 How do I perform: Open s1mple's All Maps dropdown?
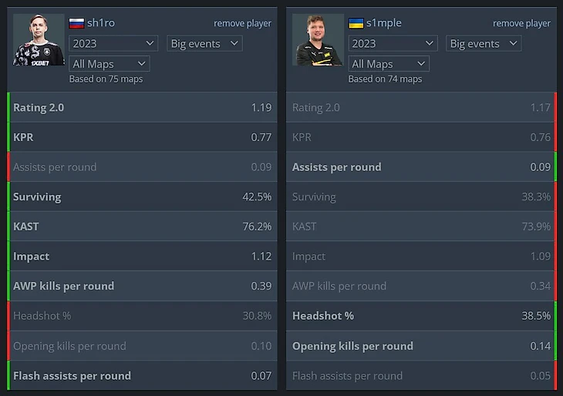389,64
